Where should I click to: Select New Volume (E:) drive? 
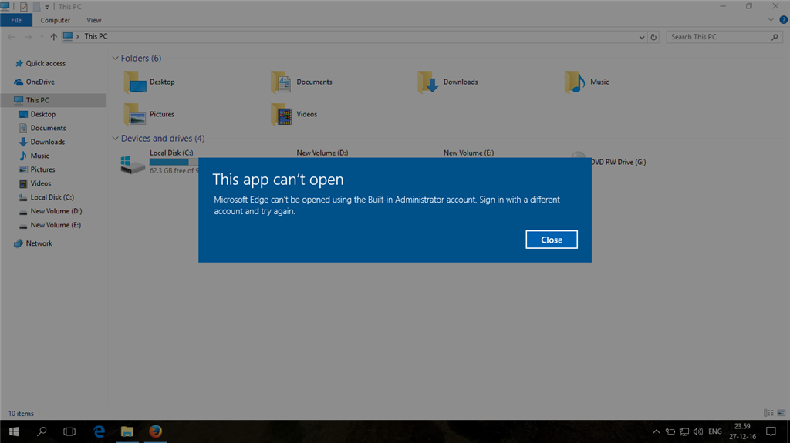tap(468, 153)
